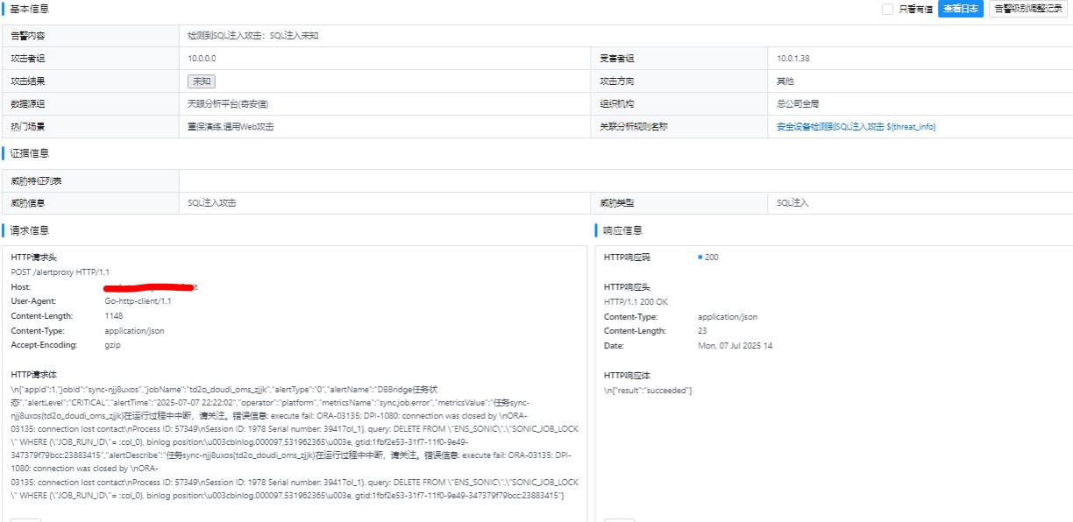Select Date value Mon, 07 Jul 2025 14

[x=735, y=345]
